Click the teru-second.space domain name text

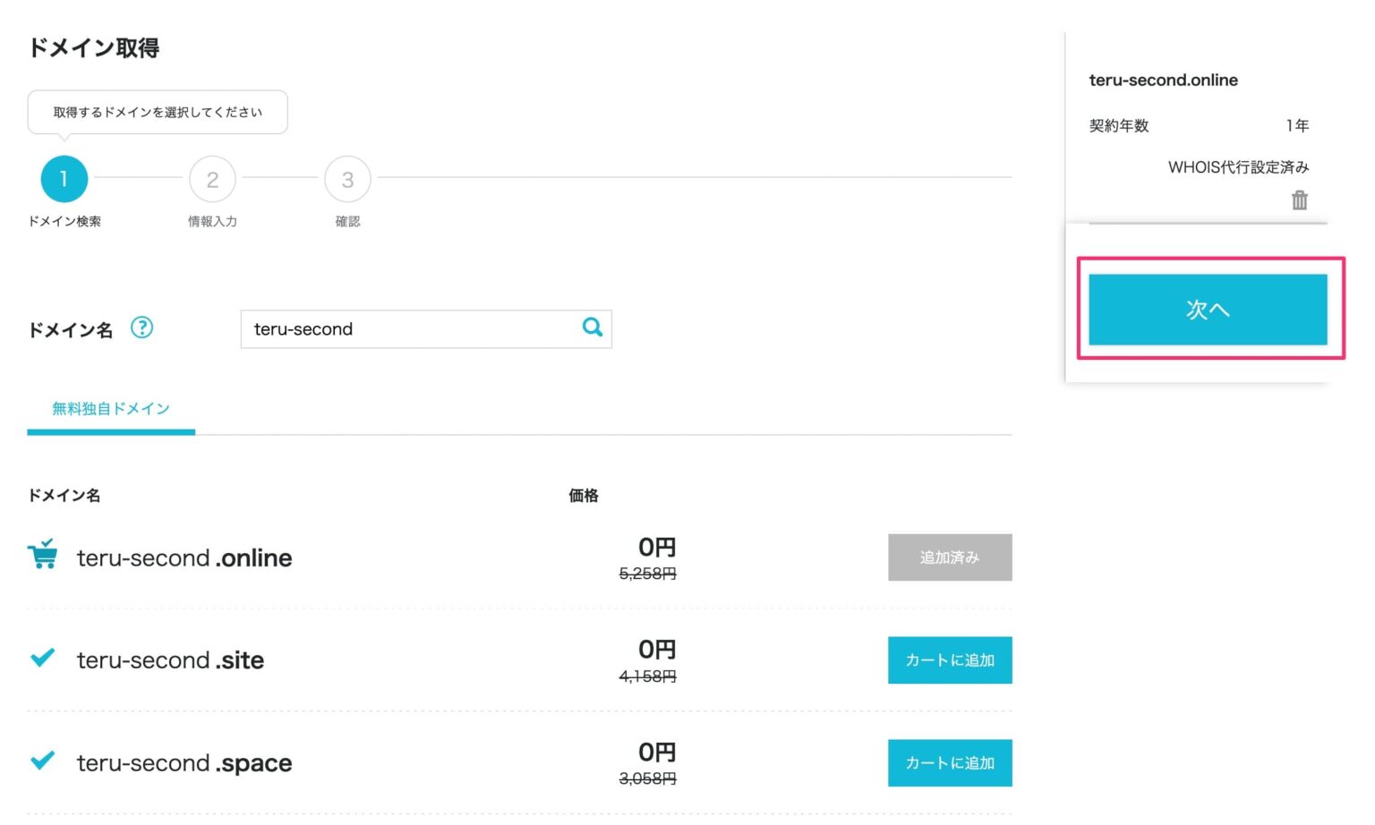[x=184, y=763]
